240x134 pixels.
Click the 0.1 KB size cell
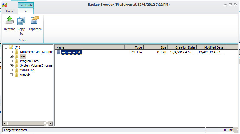(162, 52)
